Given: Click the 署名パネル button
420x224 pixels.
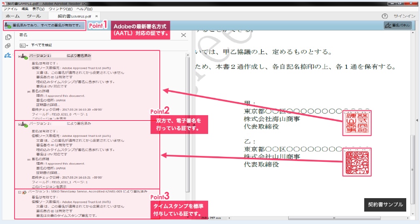Looking at the screenshot, I should (397, 25).
